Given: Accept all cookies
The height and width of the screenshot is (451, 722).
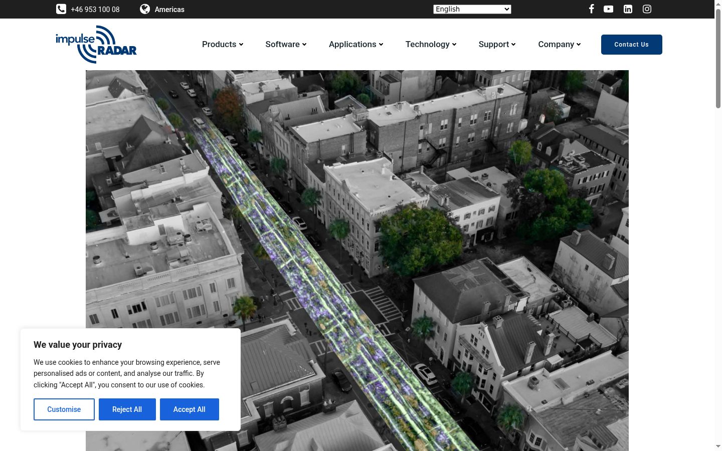Looking at the screenshot, I should click(190, 409).
